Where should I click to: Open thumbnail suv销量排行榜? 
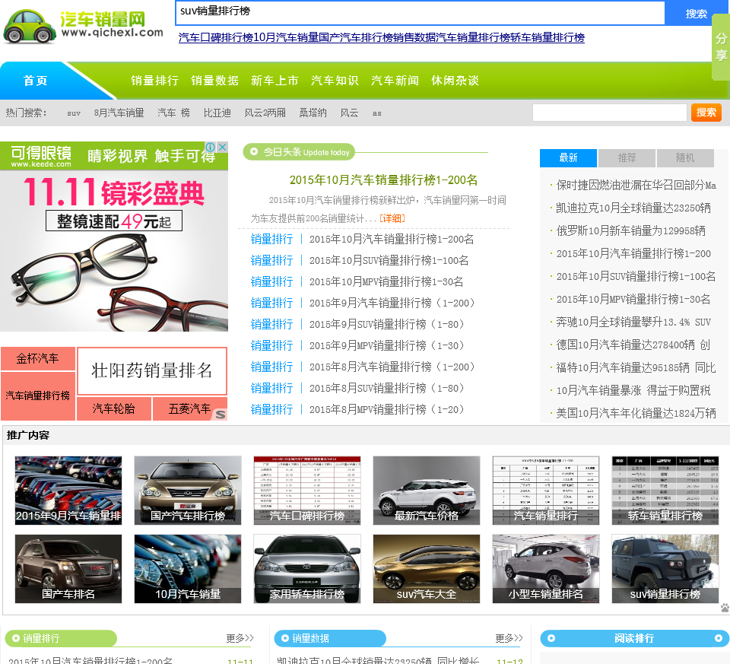pyautogui.click(x=665, y=568)
